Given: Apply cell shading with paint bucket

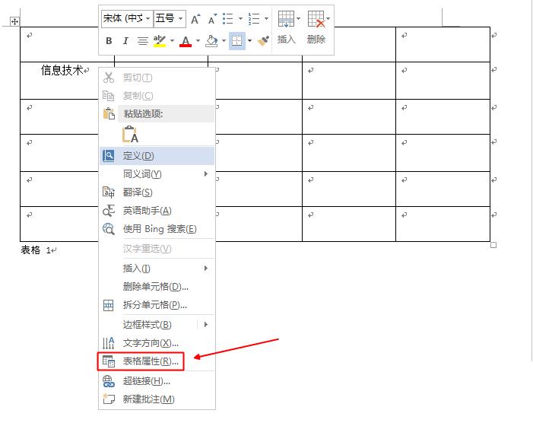Looking at the screenshot, I should click(211, 41).
